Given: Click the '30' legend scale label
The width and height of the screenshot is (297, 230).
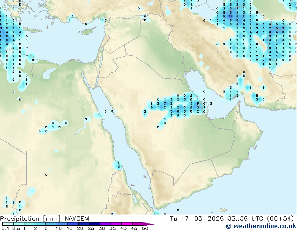Looking at the screenshot, I should click(102, 228).
